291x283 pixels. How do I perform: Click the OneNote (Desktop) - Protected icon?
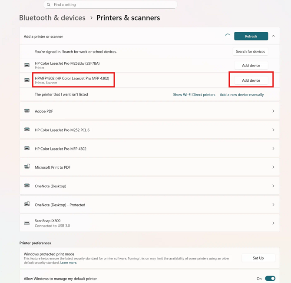[27, 204]
